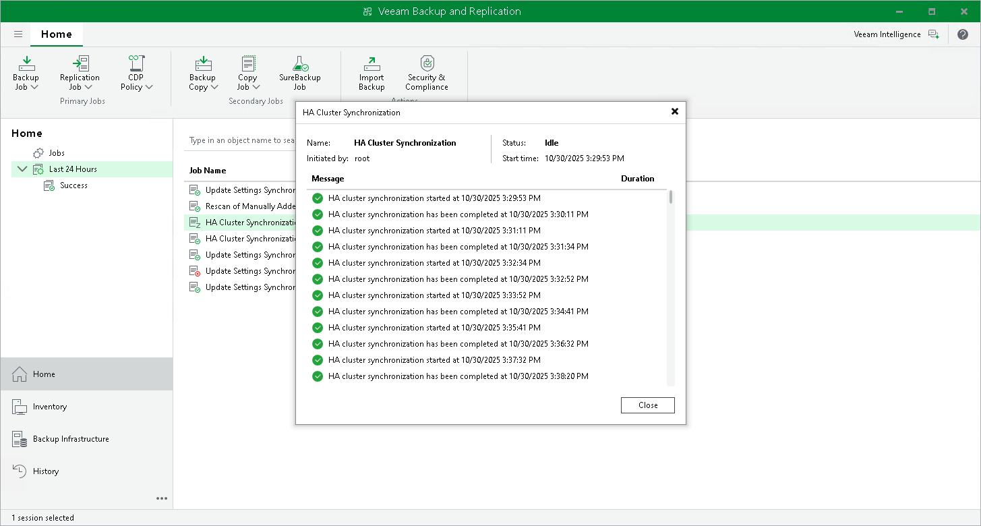This screenshot has height=526, width=981.
Task: Click the Idle status value
Action: point(552,143)
